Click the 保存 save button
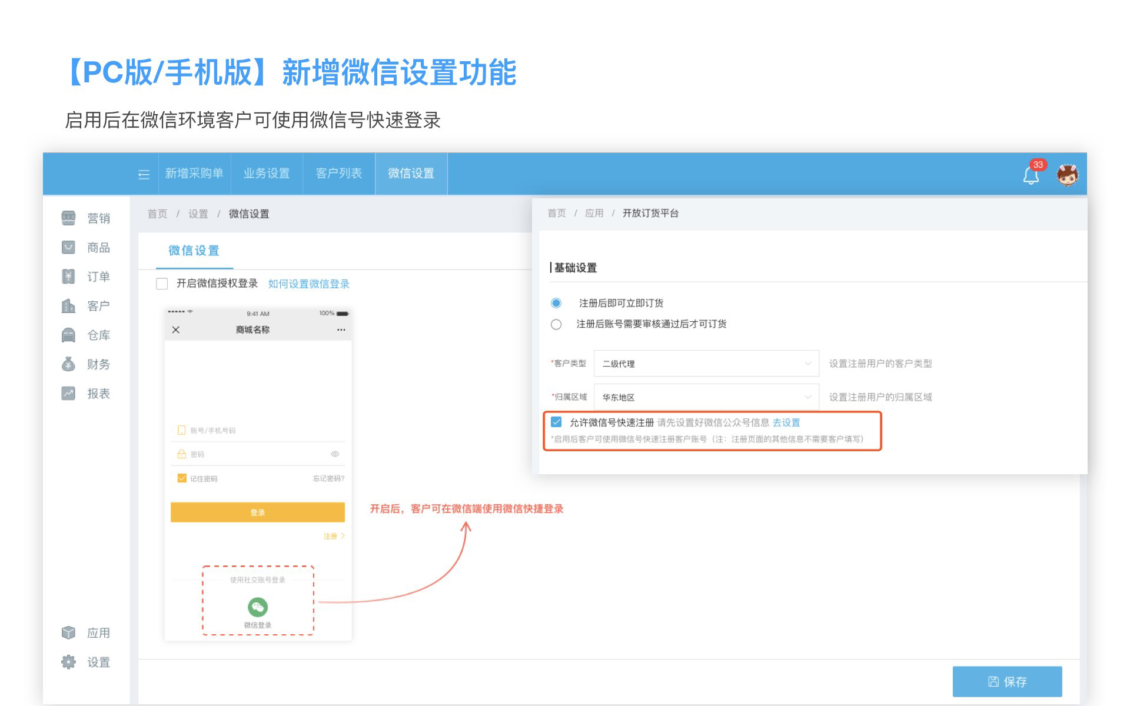The image size is (1130, 706). pos(1006,681)
